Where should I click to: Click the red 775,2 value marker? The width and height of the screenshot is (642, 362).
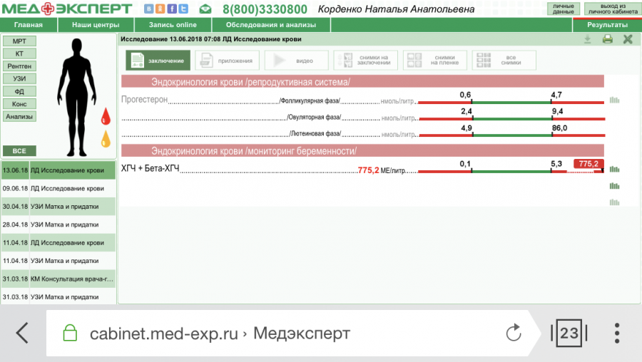click(588, 164)
